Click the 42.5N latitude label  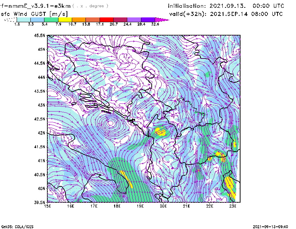click(40, 119)
